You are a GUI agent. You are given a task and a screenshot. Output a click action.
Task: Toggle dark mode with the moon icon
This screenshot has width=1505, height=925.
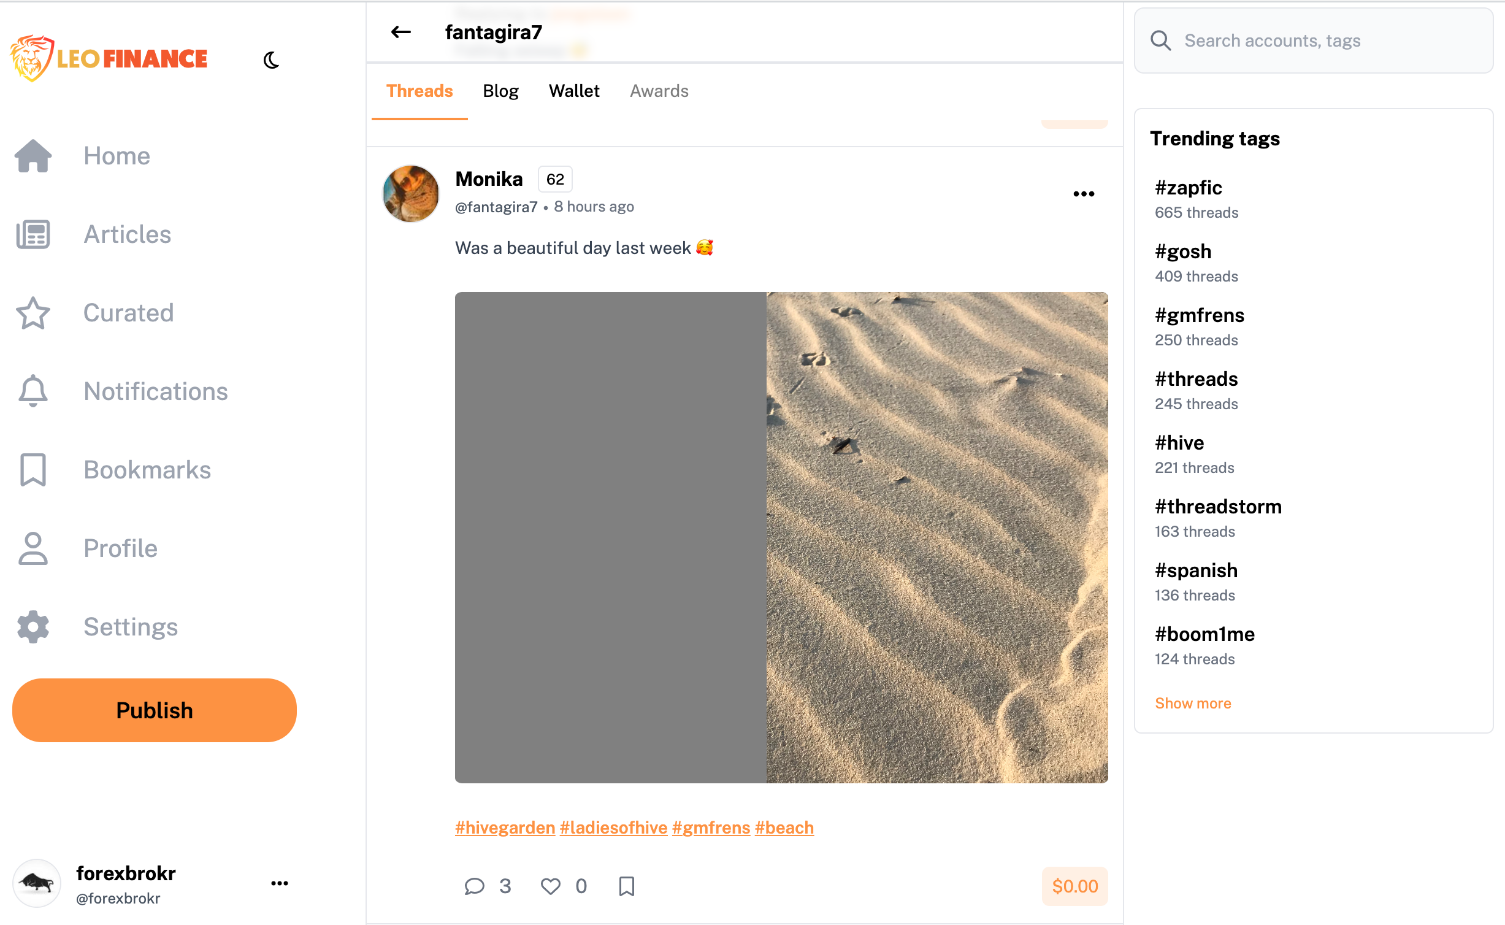(x=271, y=60)
